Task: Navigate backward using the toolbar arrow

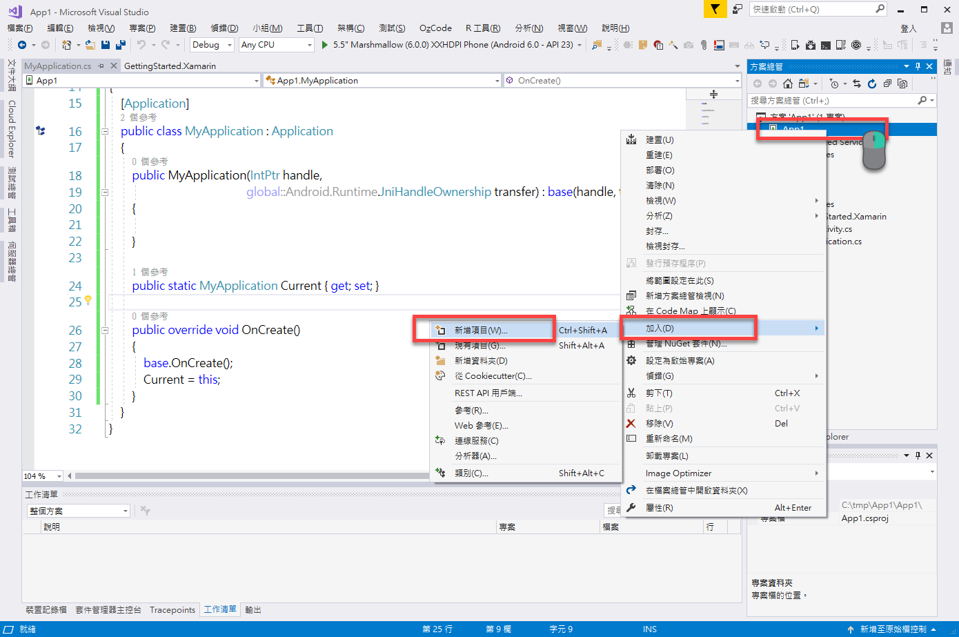Action: pos(22,45)
